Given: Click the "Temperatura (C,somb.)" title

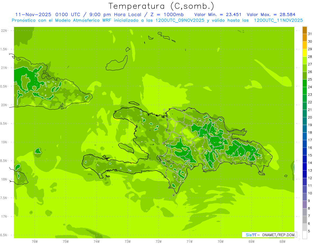Looking at the screenshot, I should (161, 6).
